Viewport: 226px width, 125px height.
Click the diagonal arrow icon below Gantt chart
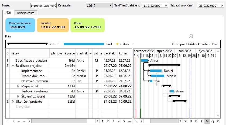tap(136, 121)
